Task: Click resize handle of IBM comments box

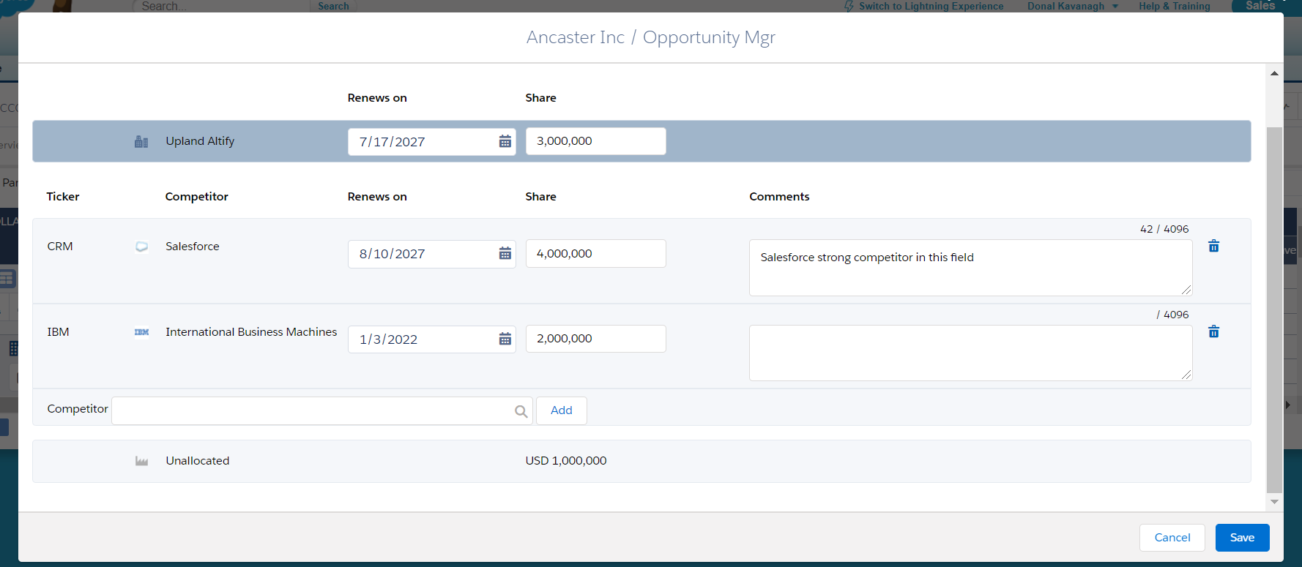Action: tap(1186, 375)
